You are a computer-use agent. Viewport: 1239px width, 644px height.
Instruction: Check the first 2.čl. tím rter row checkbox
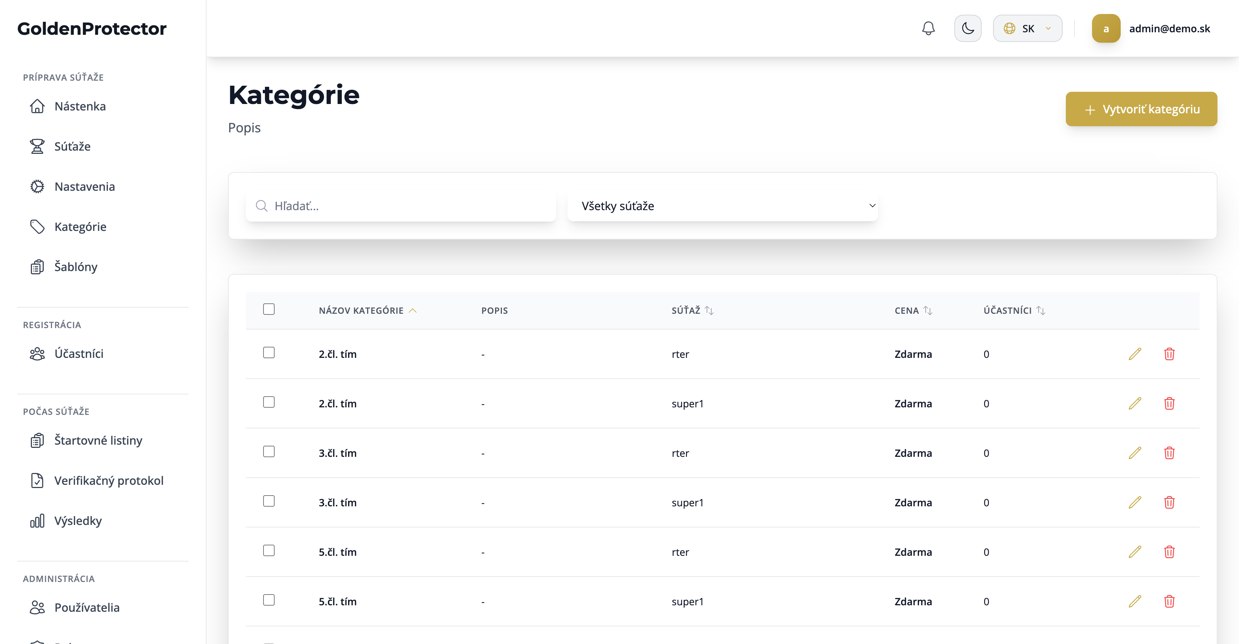pos(269,352)
